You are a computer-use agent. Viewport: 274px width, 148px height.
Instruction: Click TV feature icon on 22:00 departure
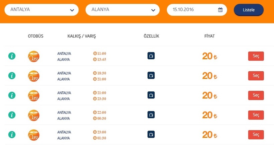(x=151, y=115)
